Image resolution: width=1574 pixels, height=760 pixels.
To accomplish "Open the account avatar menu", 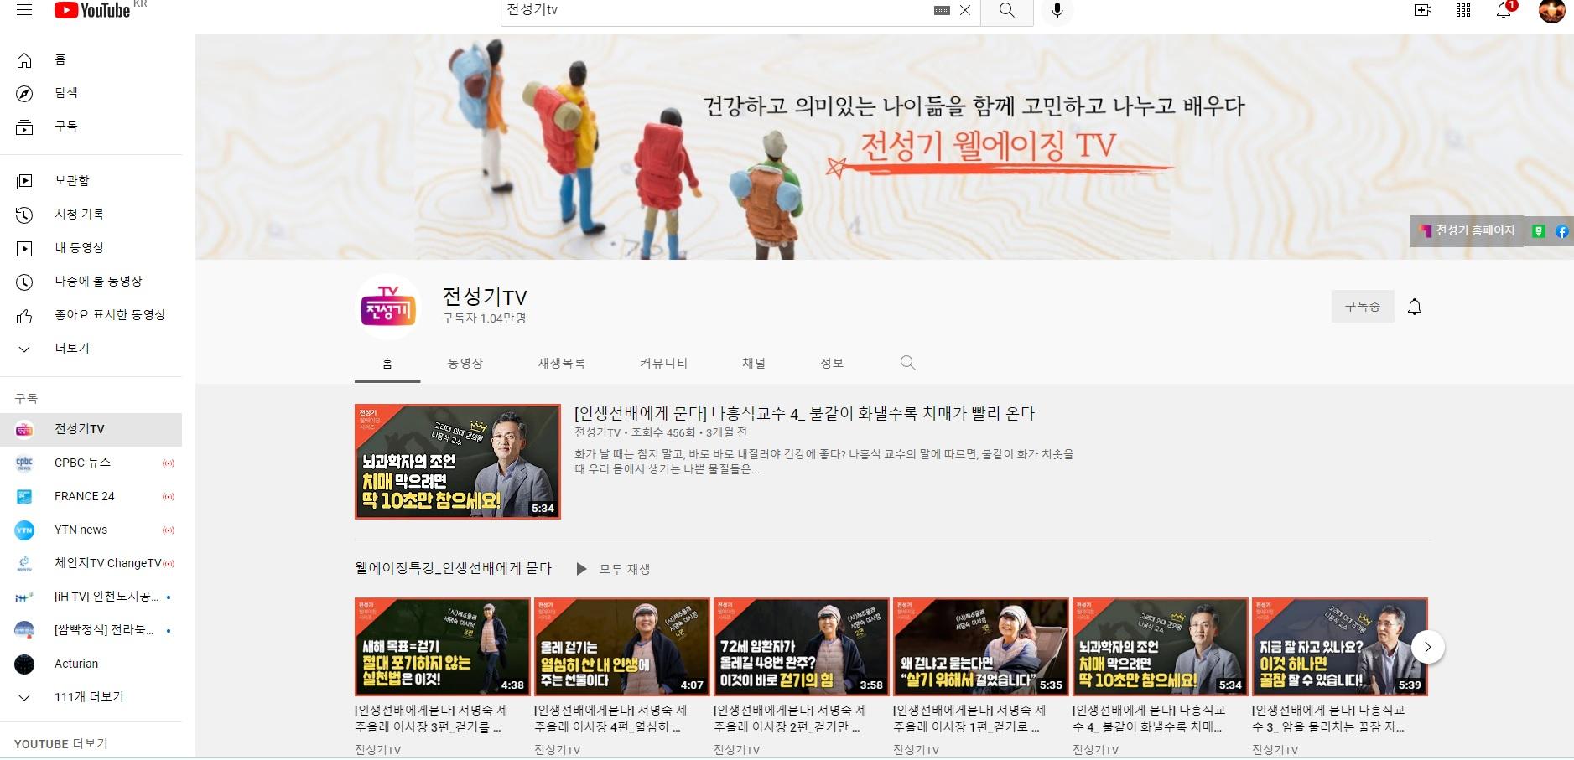I will pos(1552,10).
